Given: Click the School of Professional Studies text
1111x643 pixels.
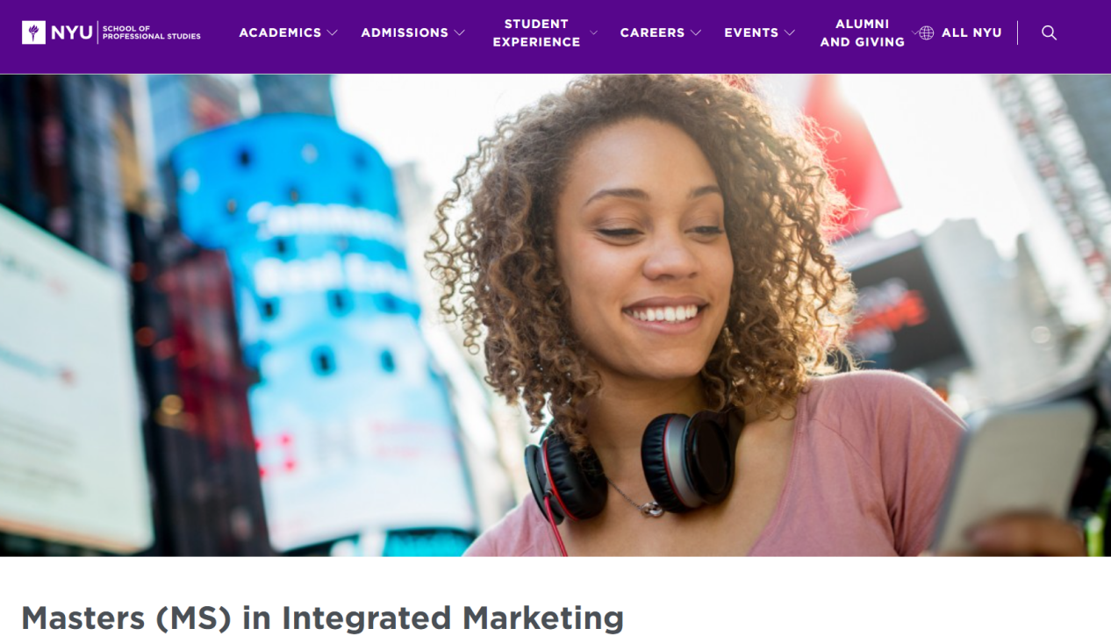Looking at the screenshot, I should 151,32.
